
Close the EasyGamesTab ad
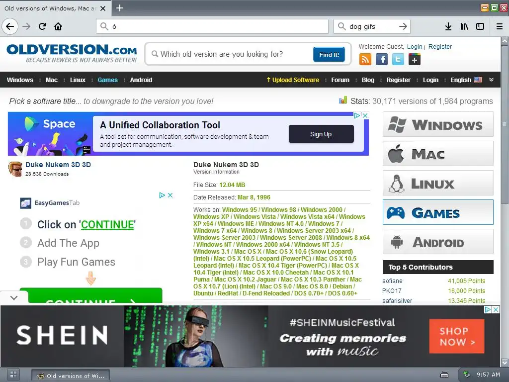pyautogui.click(x=170, y=195)
